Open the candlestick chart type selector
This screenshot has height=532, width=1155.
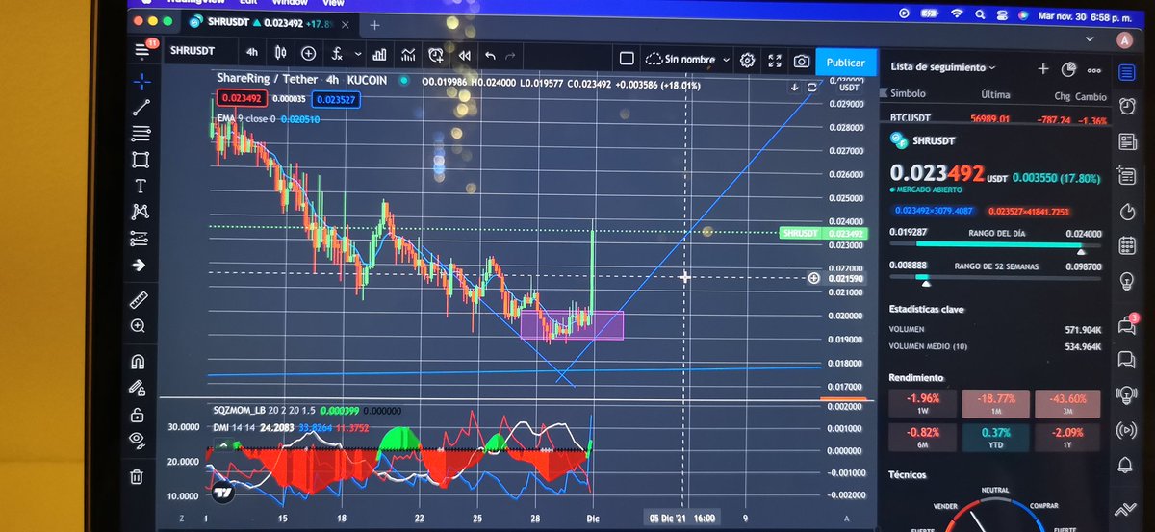[x=282, y=54]
